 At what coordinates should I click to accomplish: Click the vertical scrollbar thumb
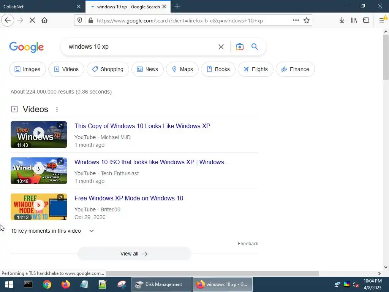click(386, 57)
